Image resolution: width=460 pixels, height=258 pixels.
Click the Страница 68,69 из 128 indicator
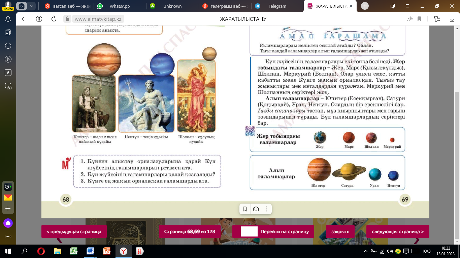click(190, 231)
